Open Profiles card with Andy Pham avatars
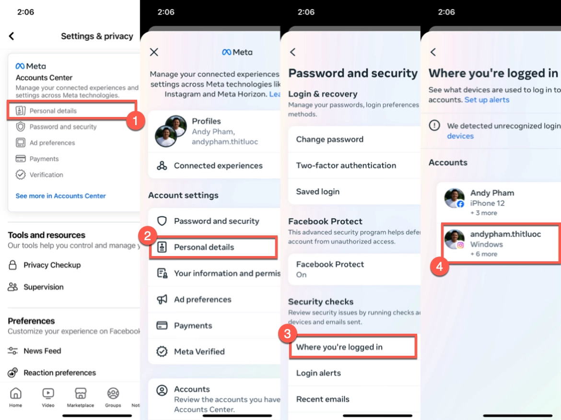This screenshot has height=420, width=561. tap(214, 131)
